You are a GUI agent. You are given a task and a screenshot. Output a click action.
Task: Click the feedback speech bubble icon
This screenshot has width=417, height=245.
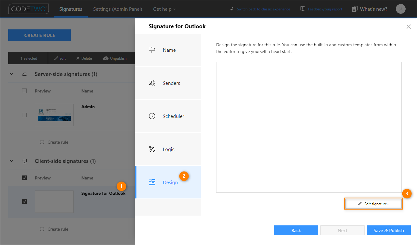point(303,9)
